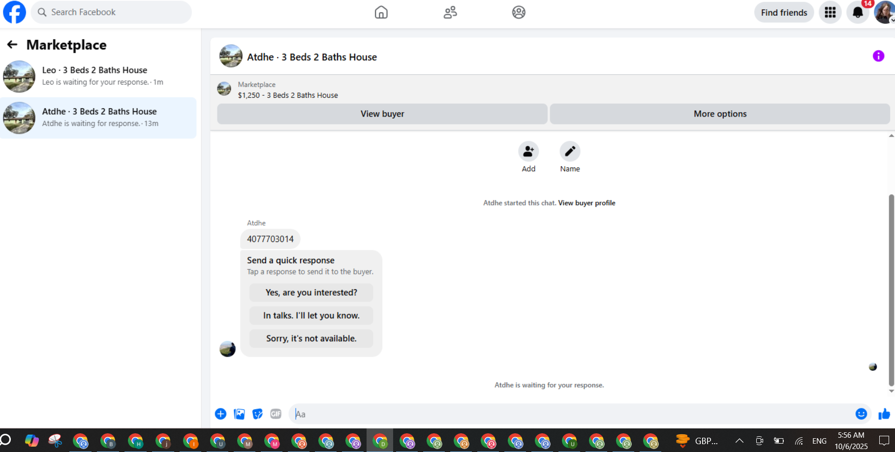Open the profile circle icon in top navigation

519,12
